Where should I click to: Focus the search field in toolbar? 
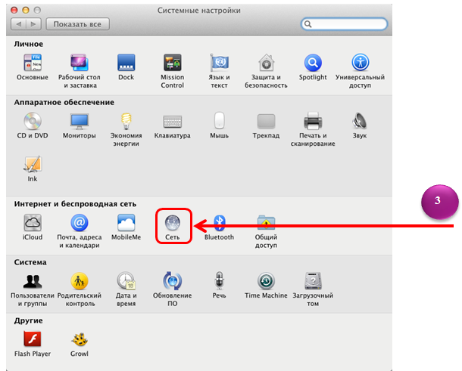[x=344, y=24]
